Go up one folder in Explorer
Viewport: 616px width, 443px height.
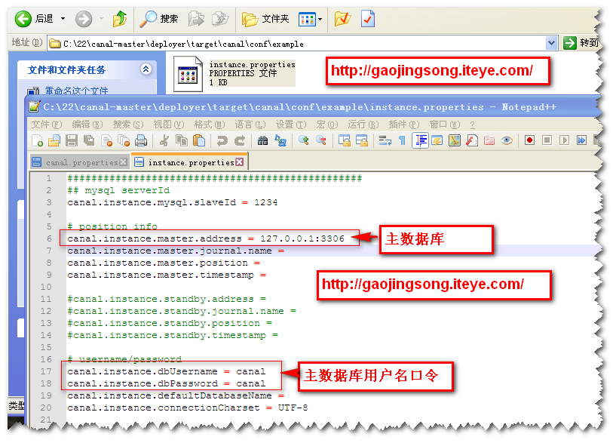(x=120, y=19)
